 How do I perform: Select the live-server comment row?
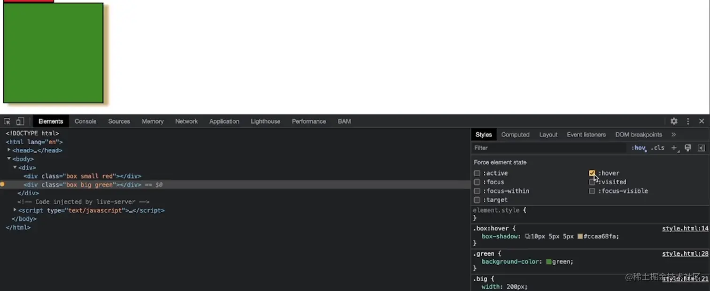(x=235, y=202)
